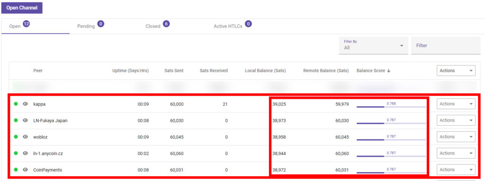The width and height of the screenshot is (485, 181).
Task: Open the Closed channels tab
Action: [153, 26]
